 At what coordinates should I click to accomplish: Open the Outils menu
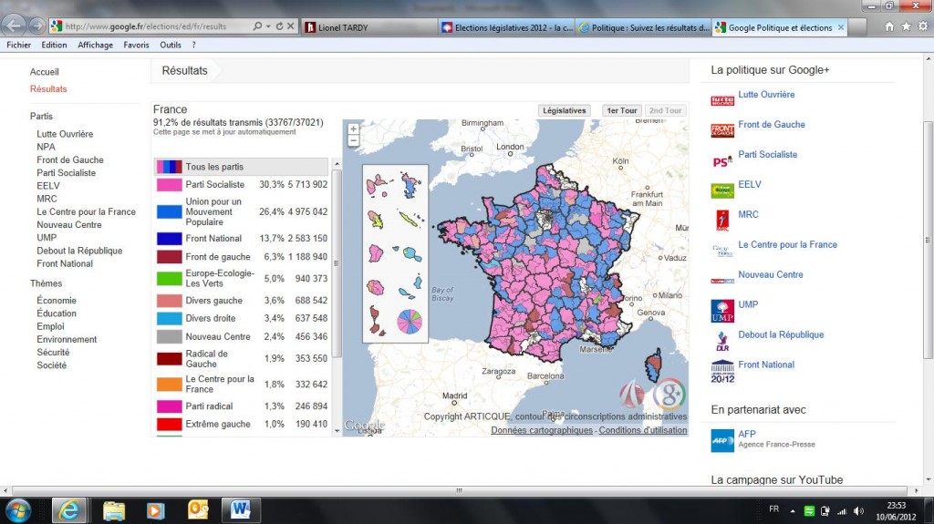(171, 45)
